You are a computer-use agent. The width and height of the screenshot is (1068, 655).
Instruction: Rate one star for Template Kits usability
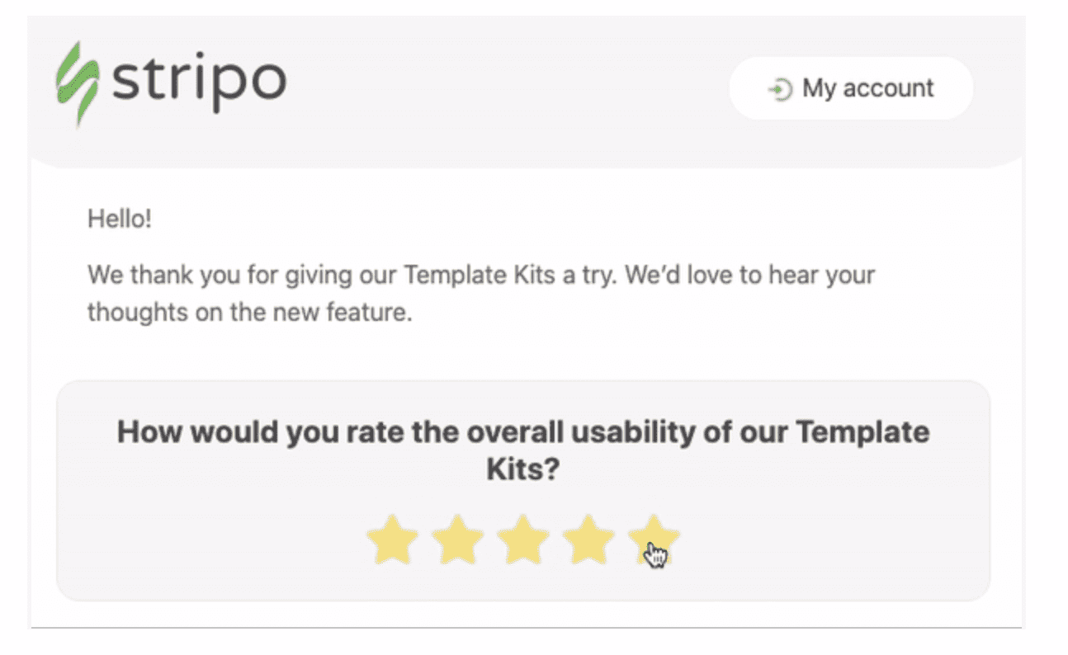point(392,540)
